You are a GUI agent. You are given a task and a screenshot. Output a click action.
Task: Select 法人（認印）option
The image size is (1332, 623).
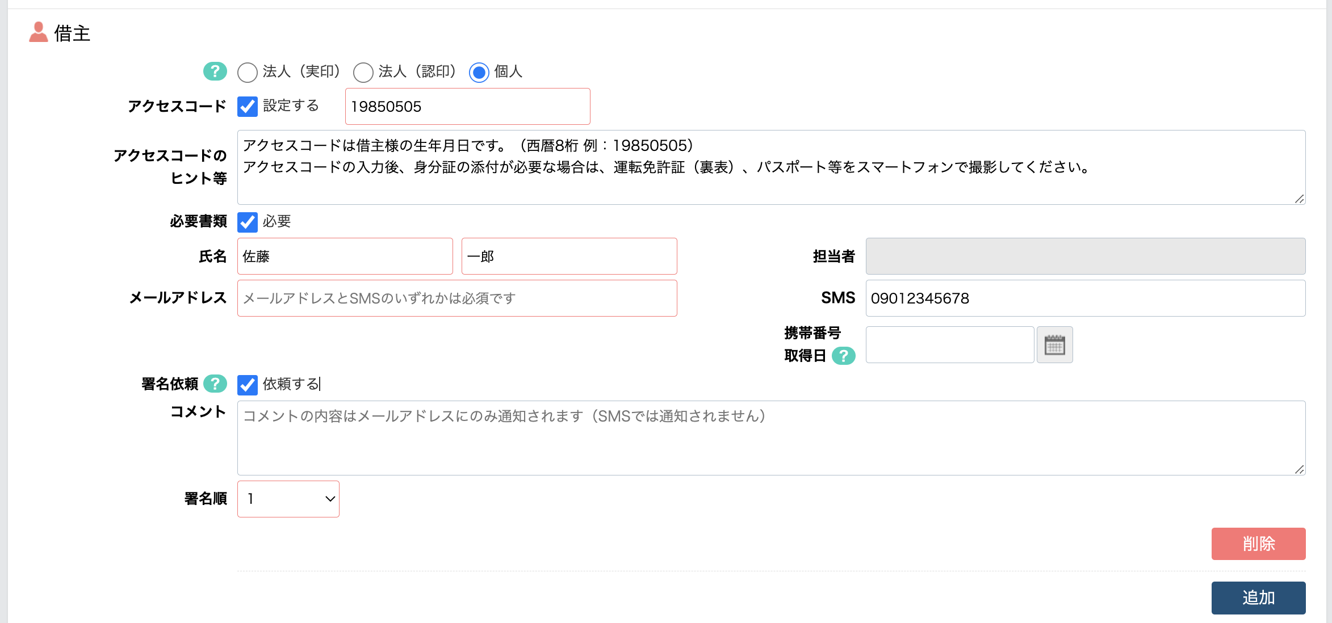(x=363, y=73)
